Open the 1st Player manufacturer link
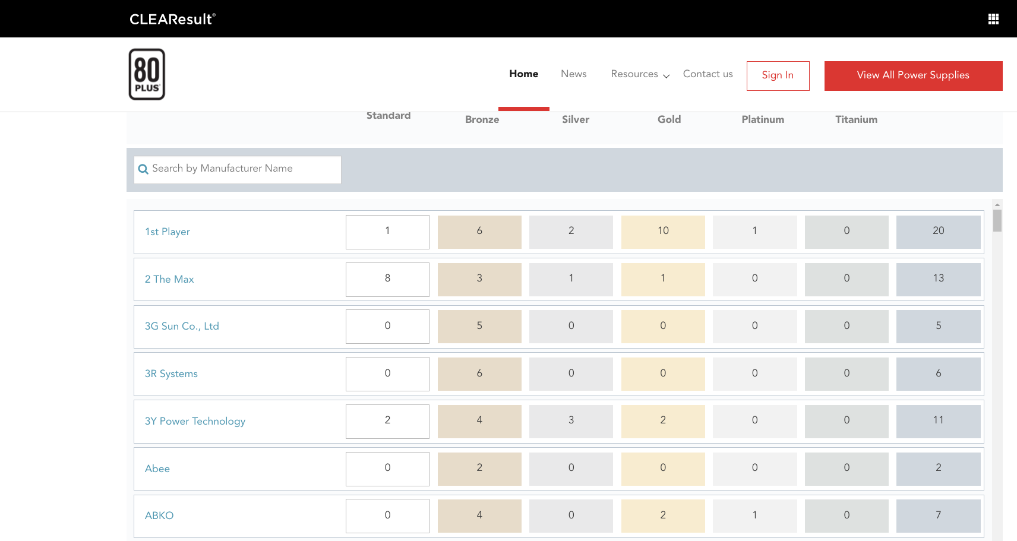 168,232
